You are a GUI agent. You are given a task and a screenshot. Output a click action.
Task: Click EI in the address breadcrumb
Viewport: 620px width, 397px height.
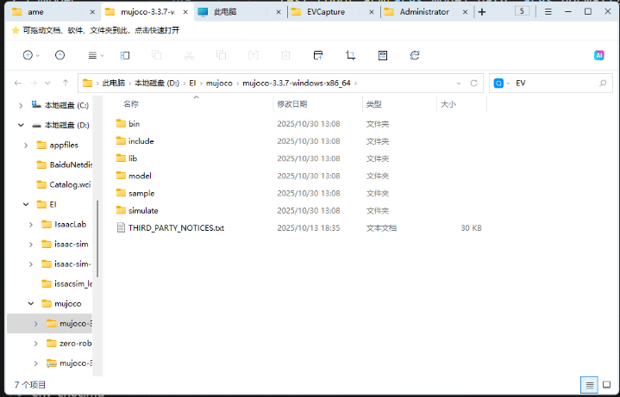[x=192, y=83]
